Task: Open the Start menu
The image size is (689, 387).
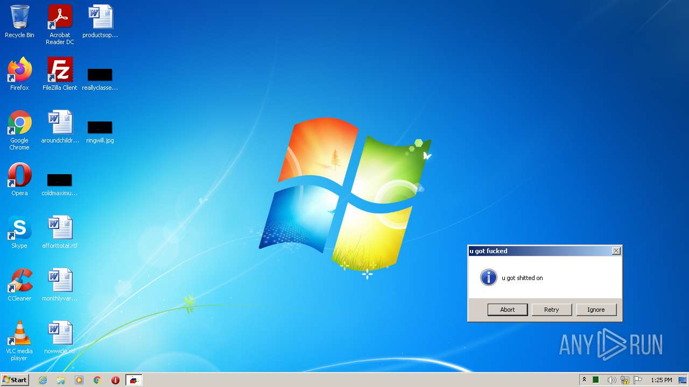Action: pyautogui.click(x=15, y=380)
